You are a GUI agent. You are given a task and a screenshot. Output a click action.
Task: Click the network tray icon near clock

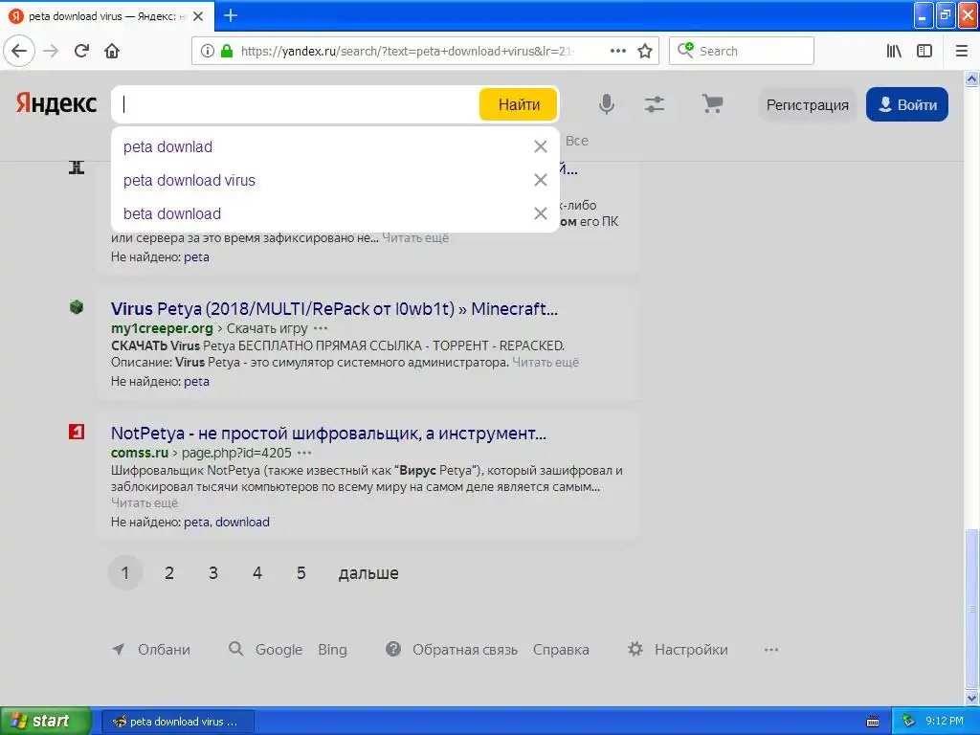coord(909,722)
